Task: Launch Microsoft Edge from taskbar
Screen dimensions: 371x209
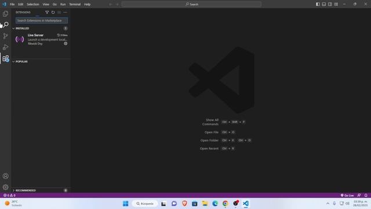Action: tap(215, 204)
